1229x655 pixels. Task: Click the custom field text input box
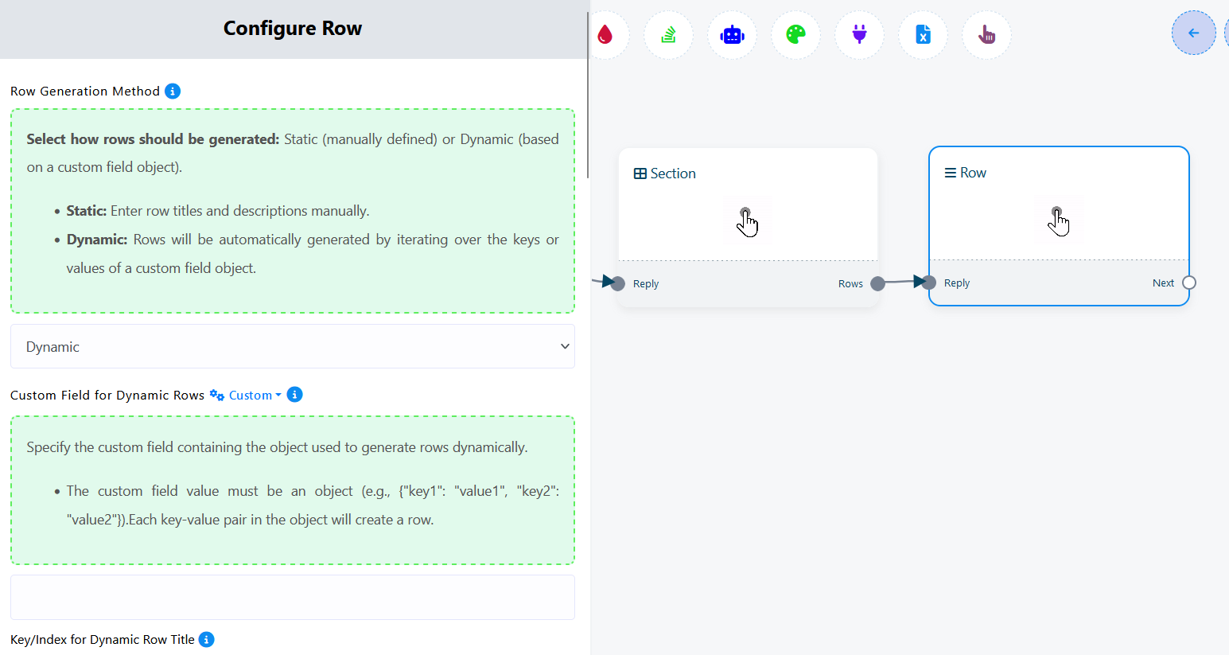tap(292, 598)
